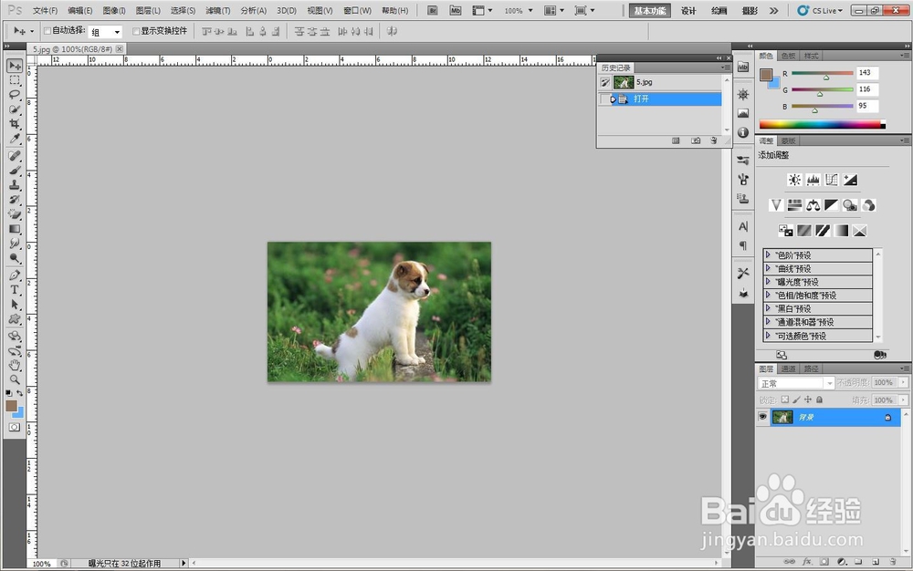Image resolution: width=913 pixels, height=571 pixels.
Task: Toggle lock position in Layers panel
Action: point(808,400)
